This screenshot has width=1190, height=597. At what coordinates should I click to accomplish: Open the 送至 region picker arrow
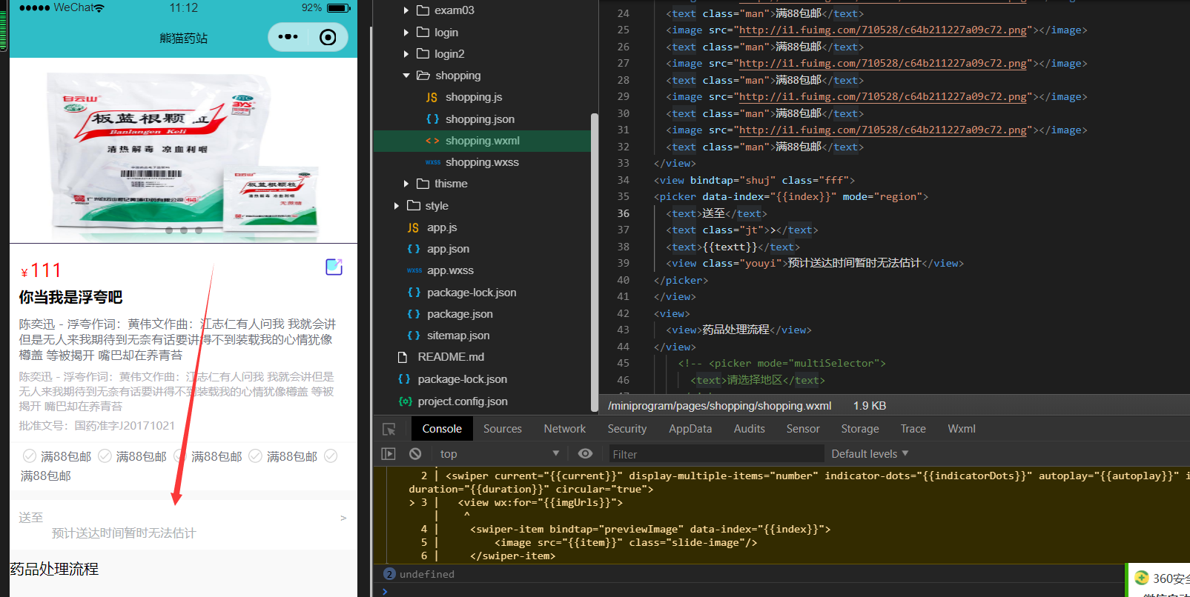[343, 518]
